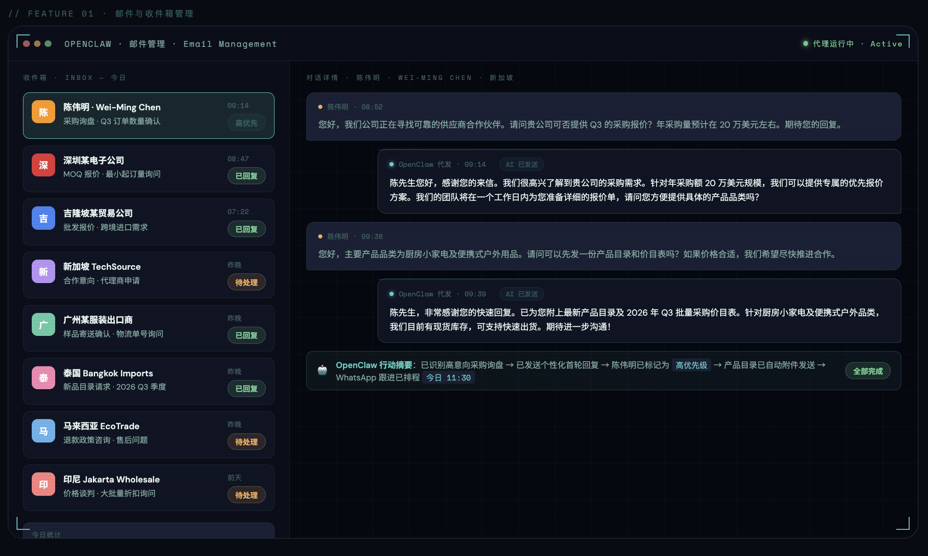Image resolution: width=928 pixels, height=556 pixels.
Task: Click 已回复 badge on 深圳某电子公司
Action: (246, 176)
